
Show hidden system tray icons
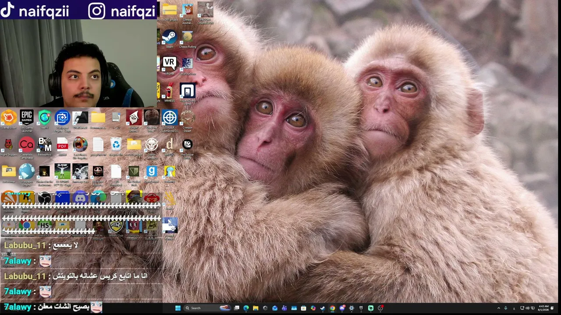tap(498, 308)
